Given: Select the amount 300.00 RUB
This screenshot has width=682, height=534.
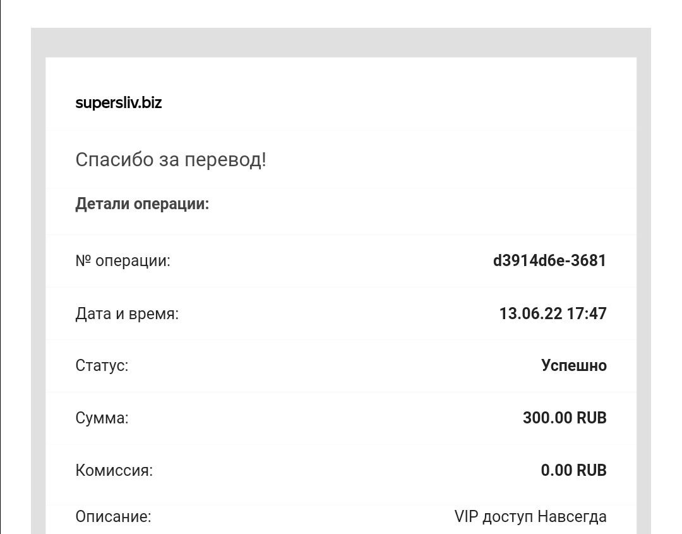Looking at the screenshot, I should click(565, 418).
